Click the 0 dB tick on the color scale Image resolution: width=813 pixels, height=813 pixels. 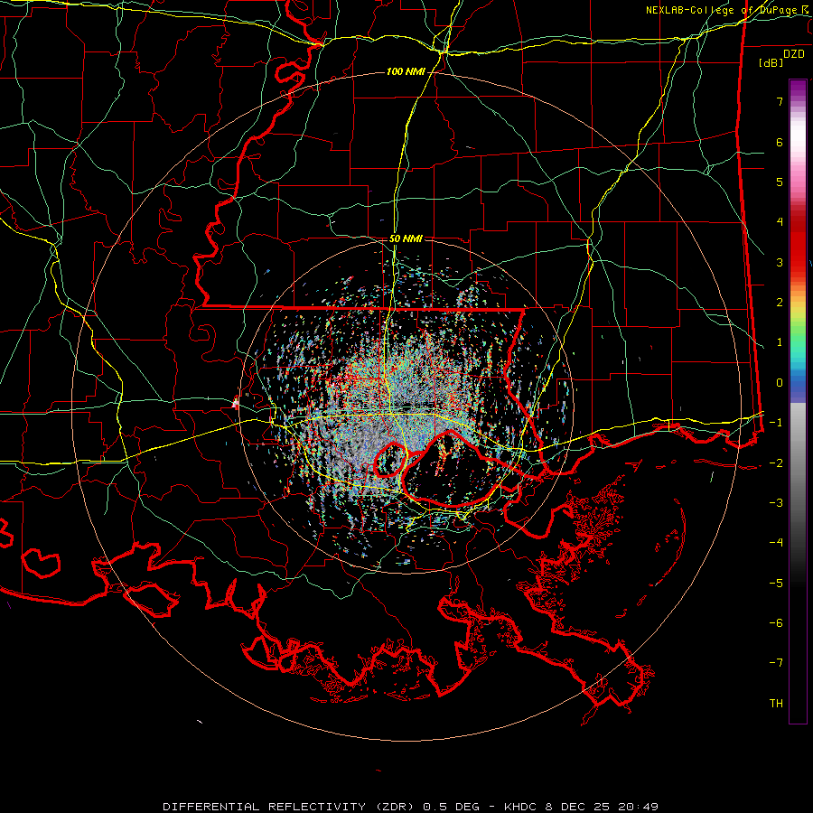(780, 383)
